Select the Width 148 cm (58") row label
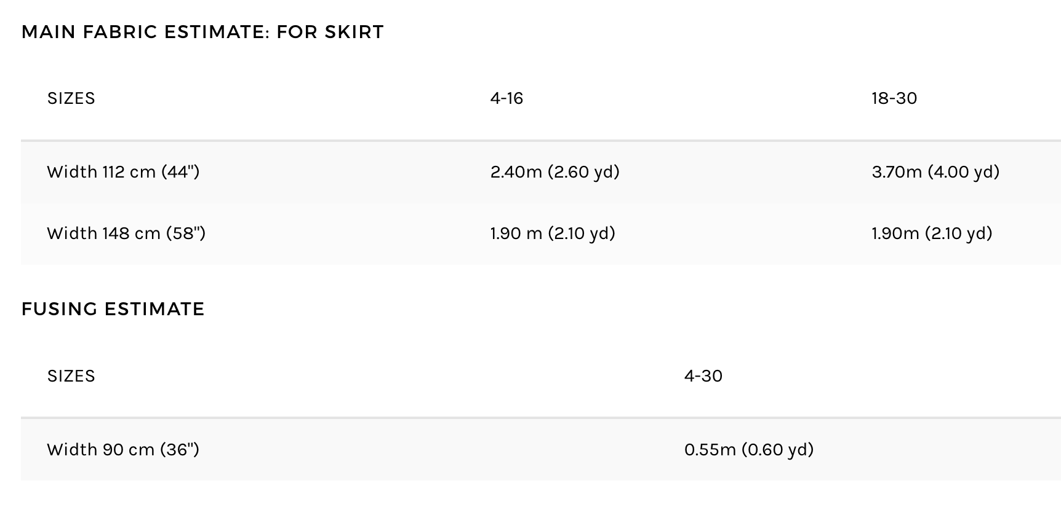The image size is (1061, 510). (126, 233)
